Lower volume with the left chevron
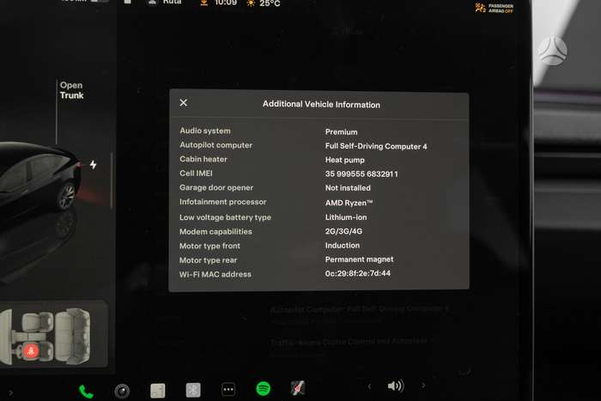The image size is (601, 401). pos(369,386)
